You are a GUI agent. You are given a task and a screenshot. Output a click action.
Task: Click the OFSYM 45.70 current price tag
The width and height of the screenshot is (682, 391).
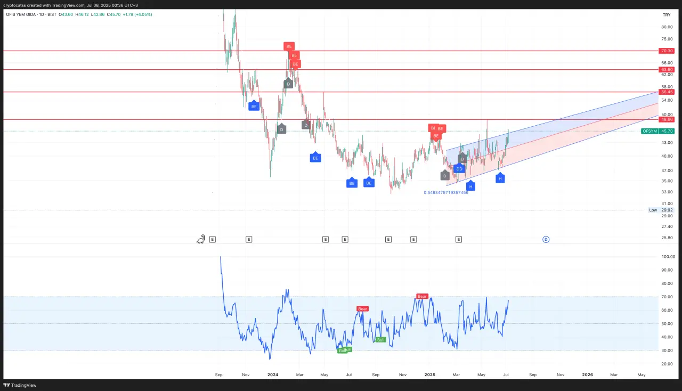(x=658, y=131)
